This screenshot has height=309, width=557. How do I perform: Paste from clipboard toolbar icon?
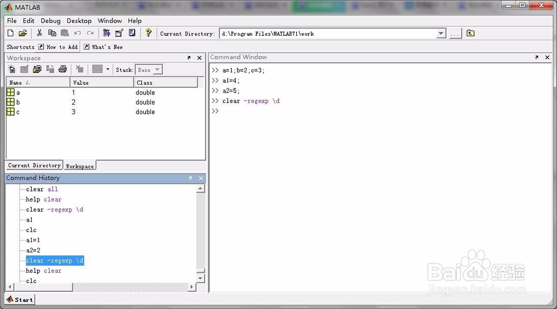pyautogui.click(x=65, y=33)
